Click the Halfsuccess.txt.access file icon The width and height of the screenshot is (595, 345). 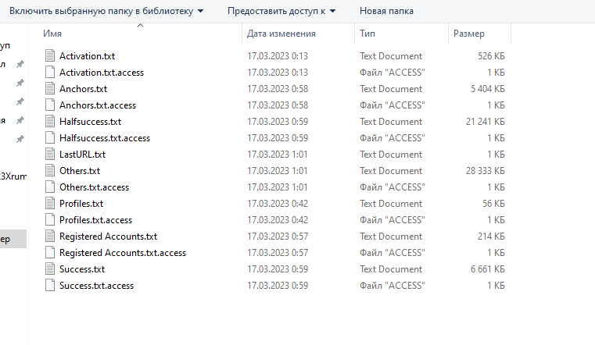pos(51,138)
